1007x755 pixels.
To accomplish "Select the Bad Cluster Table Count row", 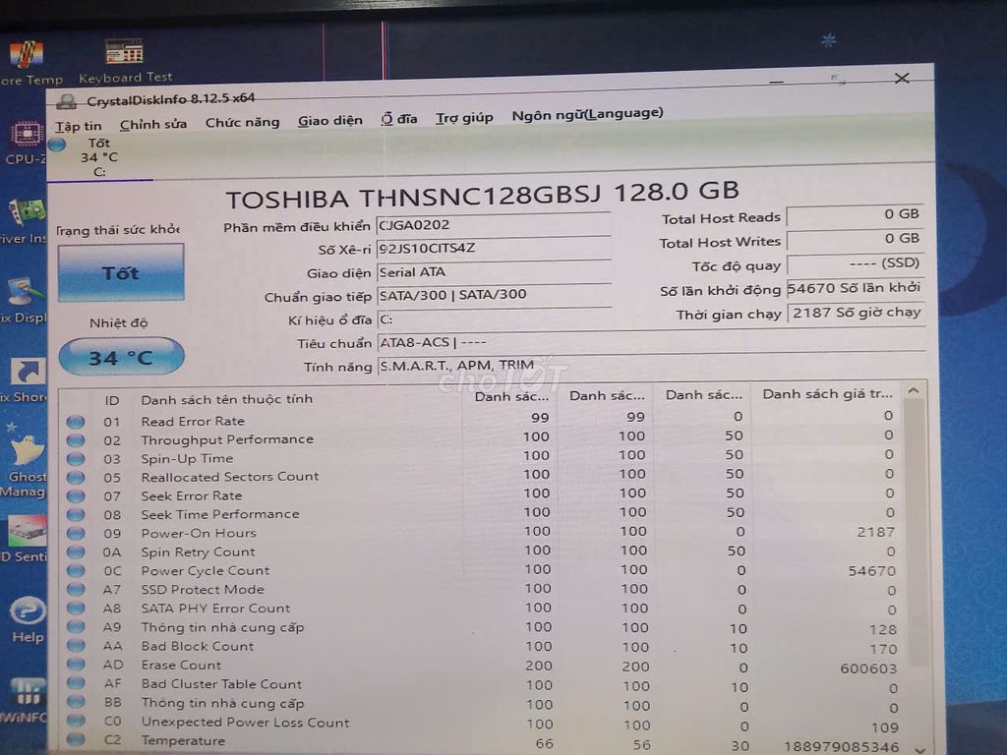I will tap(482, 684).
